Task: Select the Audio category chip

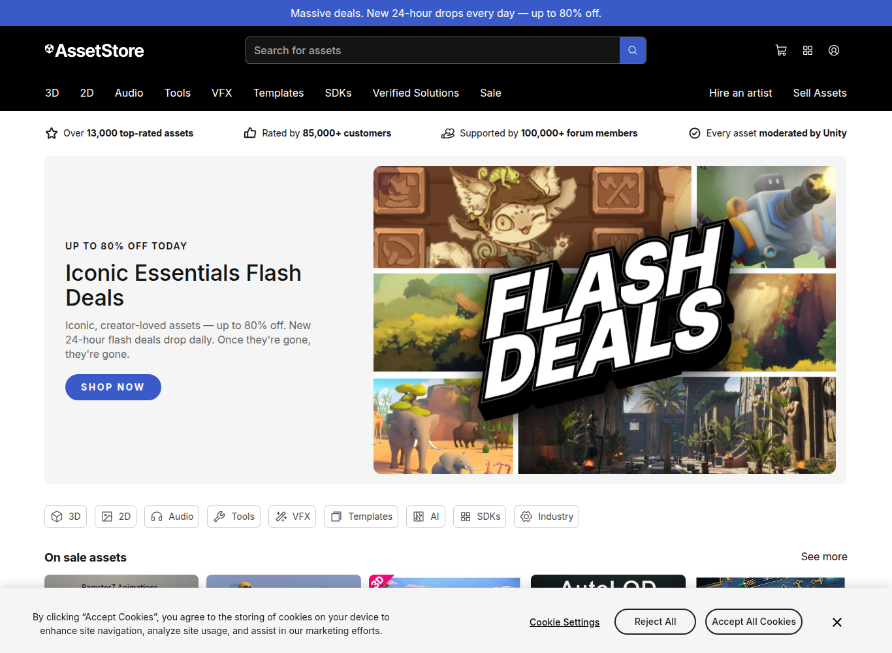Action: coord(172,517)
